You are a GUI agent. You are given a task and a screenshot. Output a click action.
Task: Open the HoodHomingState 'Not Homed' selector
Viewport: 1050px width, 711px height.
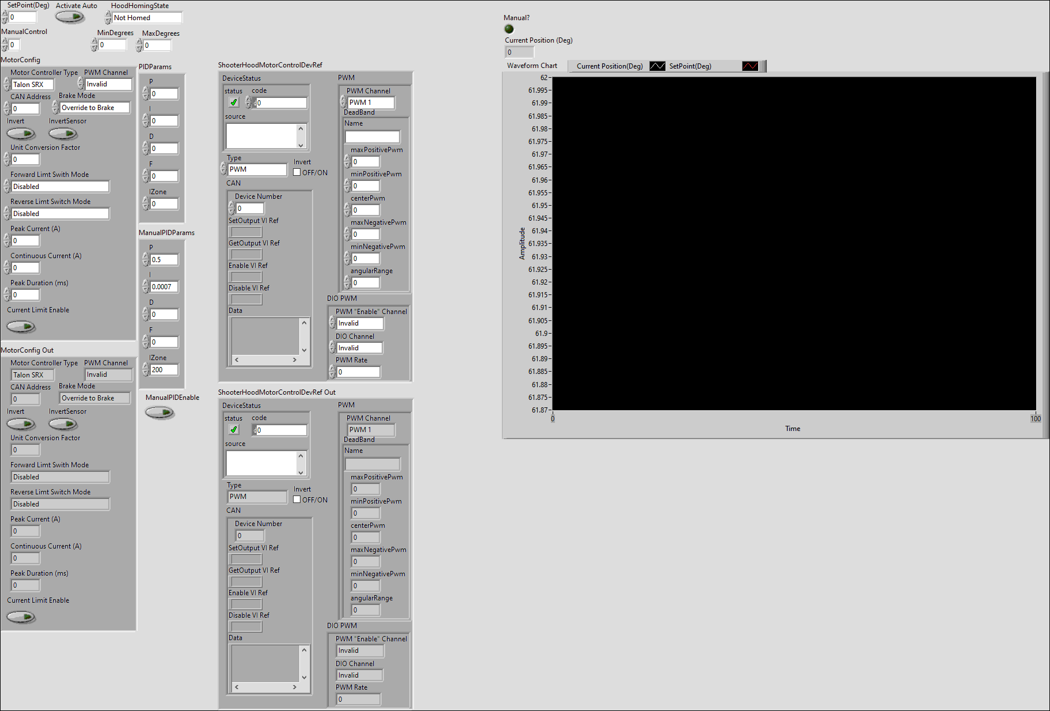point(147,18)
